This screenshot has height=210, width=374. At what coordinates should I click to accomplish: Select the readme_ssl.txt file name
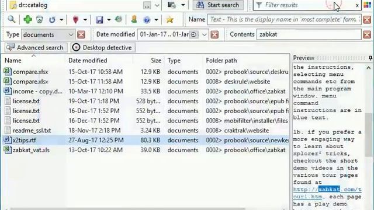[32, 131]
